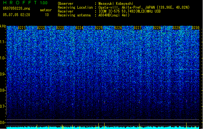Click the 0229 time marker

pos(176,28)
